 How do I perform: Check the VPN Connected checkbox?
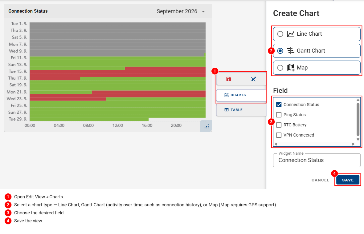279,135
